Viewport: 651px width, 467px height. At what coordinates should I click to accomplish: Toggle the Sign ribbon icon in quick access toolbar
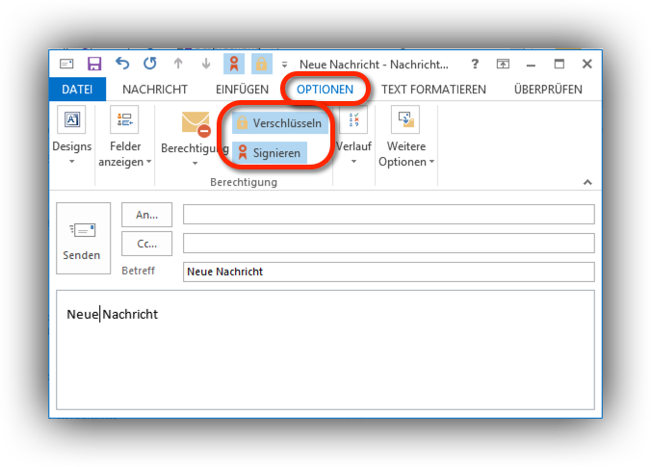pyautogui.click(x=234, y=64)
